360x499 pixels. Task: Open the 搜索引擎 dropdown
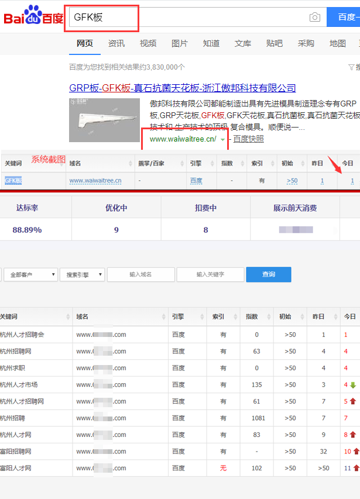(x=83, y=274)
